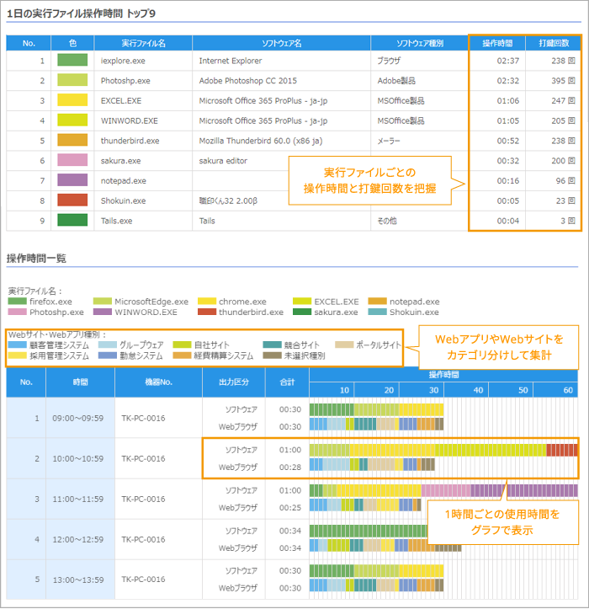
Task: Click the 00:28 Webブラウザ total
Action: tap(290, 467)
